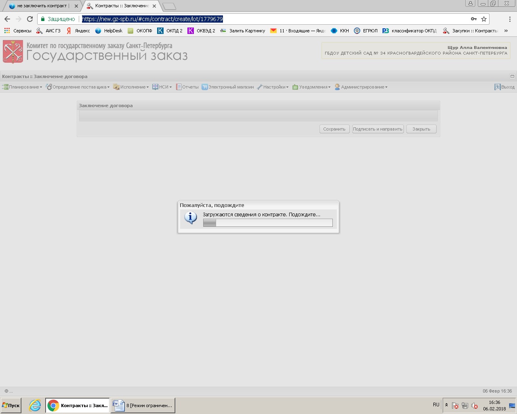This screenshot has width=517, height=414.
Task: Open the Action Center flag tray icon
Action: pos(455,406)
